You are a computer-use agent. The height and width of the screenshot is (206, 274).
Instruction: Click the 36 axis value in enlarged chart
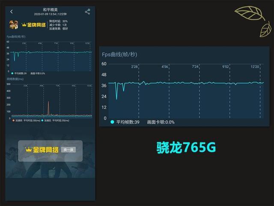click(104, 85)
